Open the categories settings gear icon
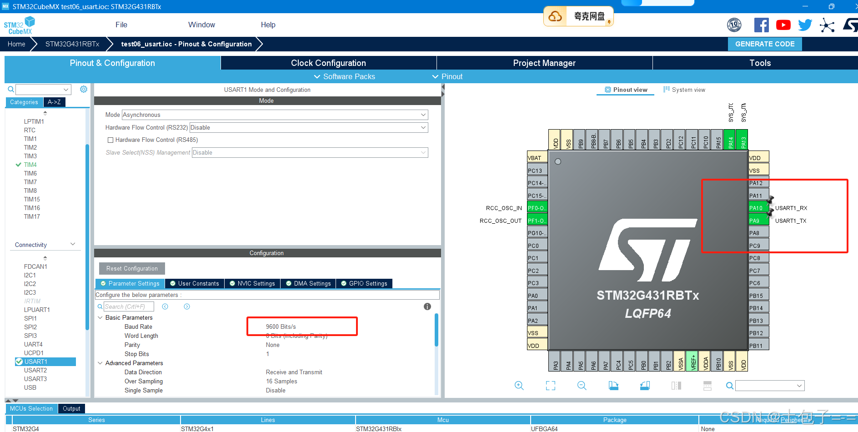Image resolution: width=858 pixels, height=432 pixels. pyautogui.click(x=84, y=89)
